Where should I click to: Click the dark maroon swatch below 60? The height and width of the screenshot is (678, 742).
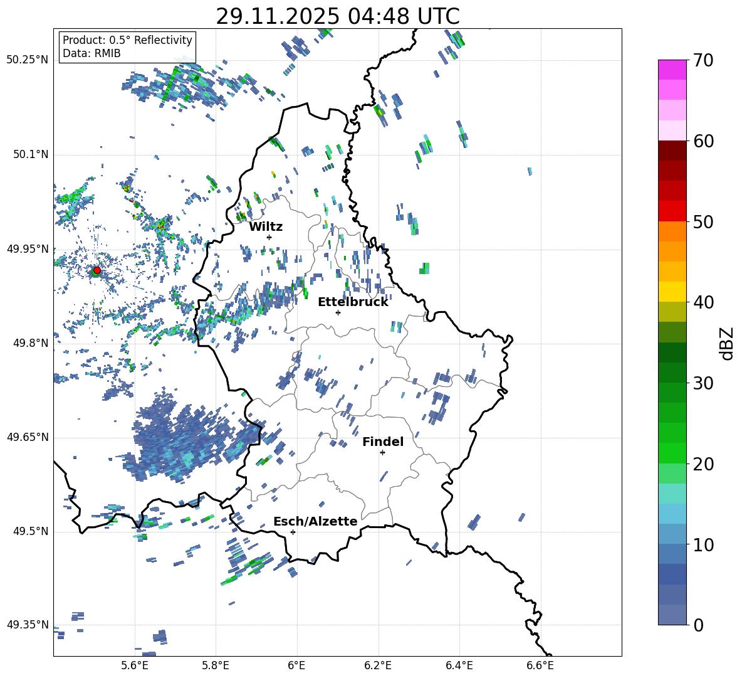click(x=672, y=151)
